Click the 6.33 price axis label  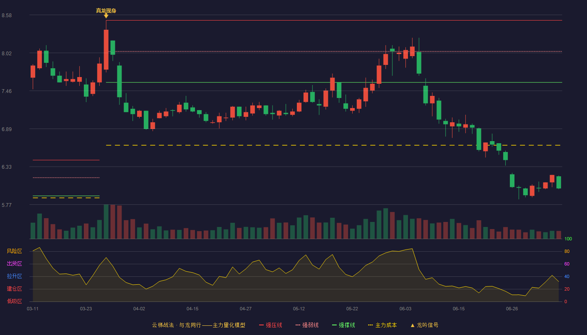(7, 167)
